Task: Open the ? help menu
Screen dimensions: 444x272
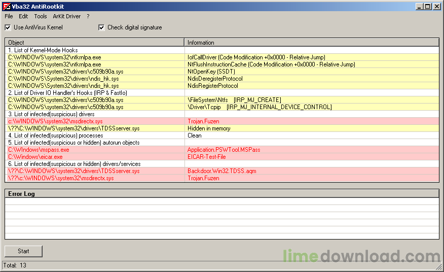Action: point(88,16)
